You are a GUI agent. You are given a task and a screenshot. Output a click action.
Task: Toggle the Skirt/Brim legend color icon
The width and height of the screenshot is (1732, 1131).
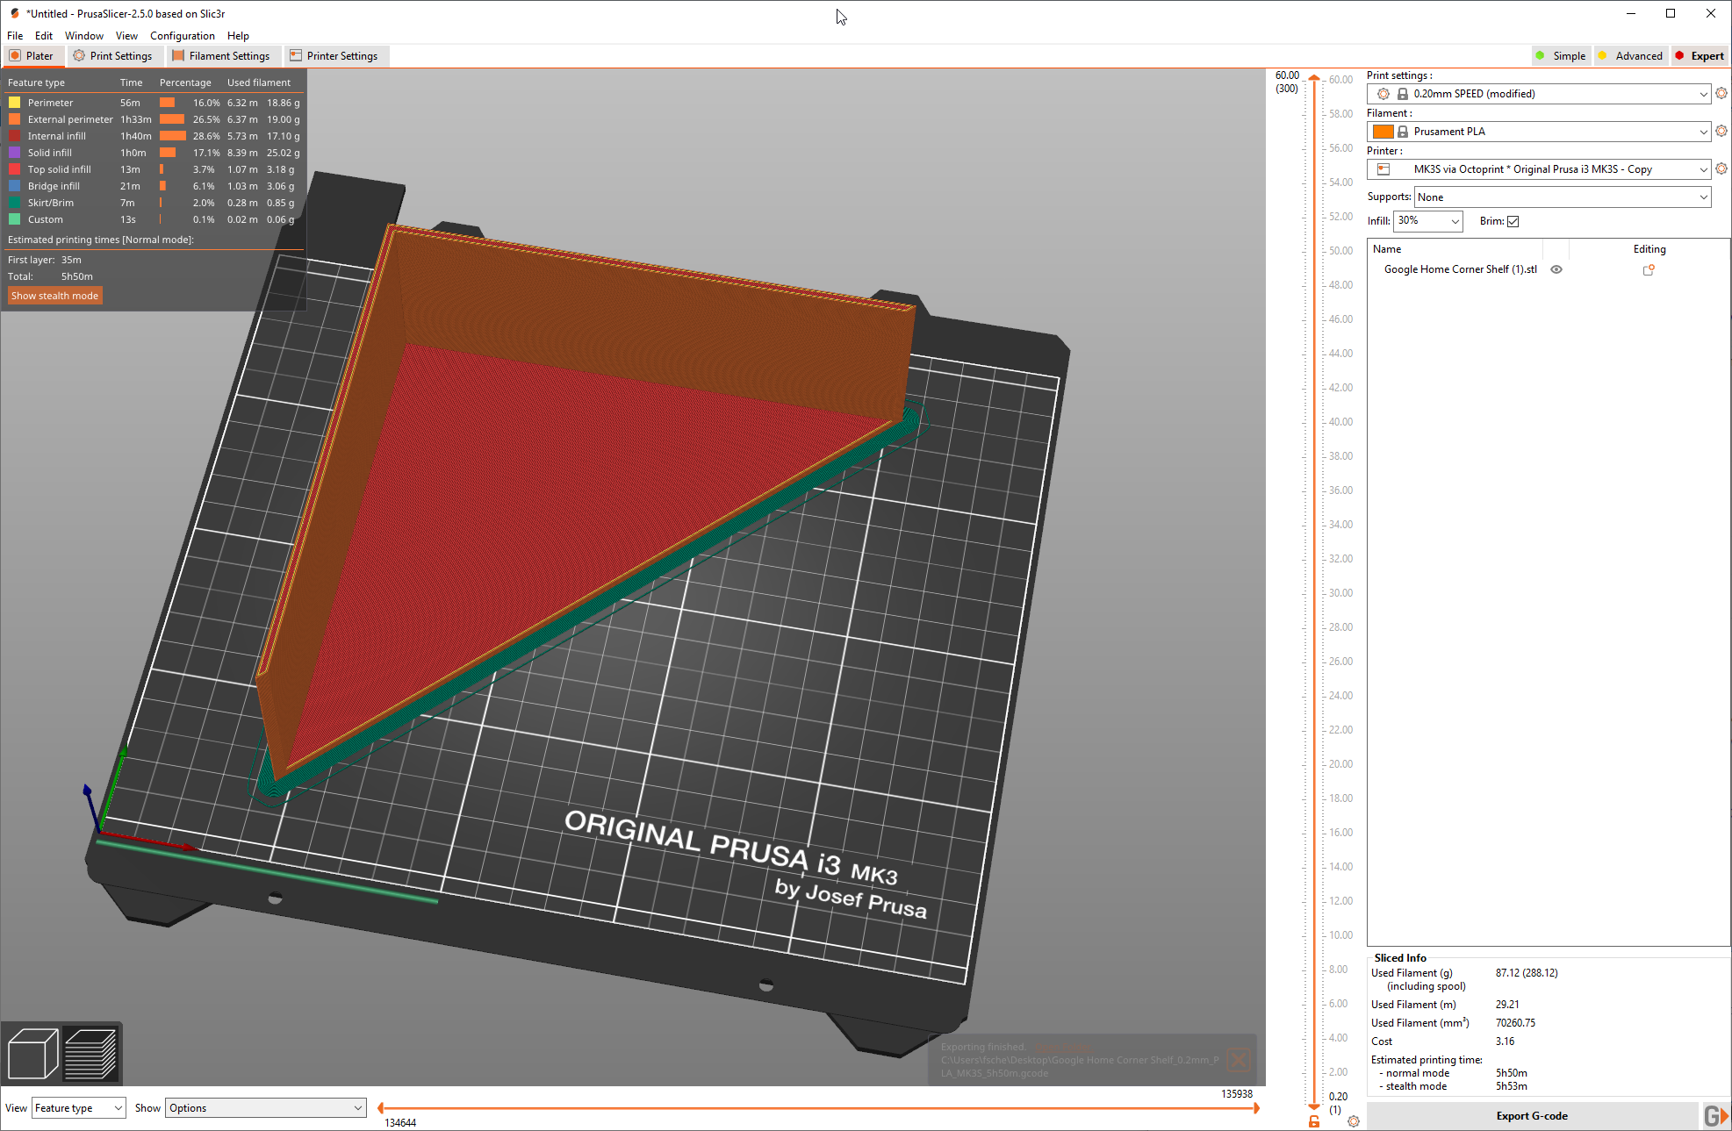point(15,203)
